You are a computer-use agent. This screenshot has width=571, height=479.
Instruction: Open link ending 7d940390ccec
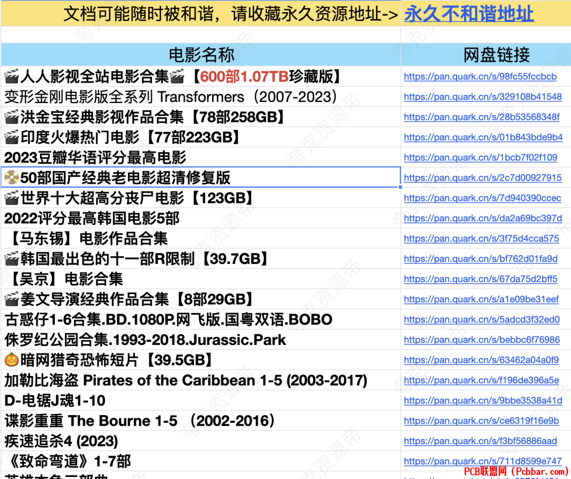(x=483, y=198)
